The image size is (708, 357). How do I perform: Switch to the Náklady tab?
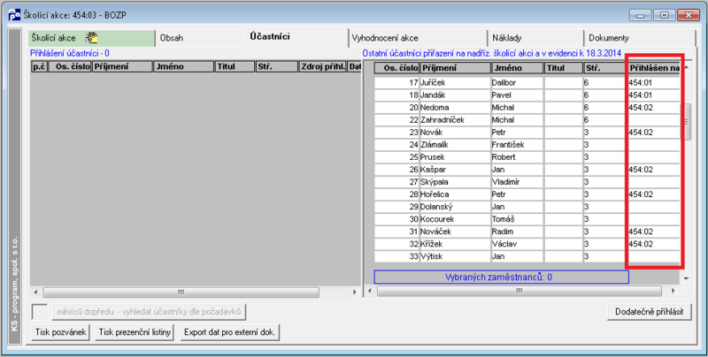[535, 38]
